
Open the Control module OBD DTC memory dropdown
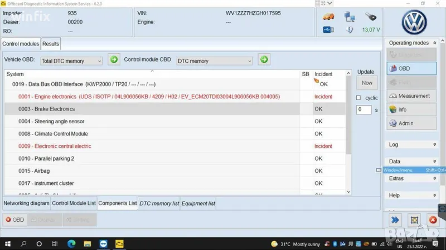(x=214, y=61)
